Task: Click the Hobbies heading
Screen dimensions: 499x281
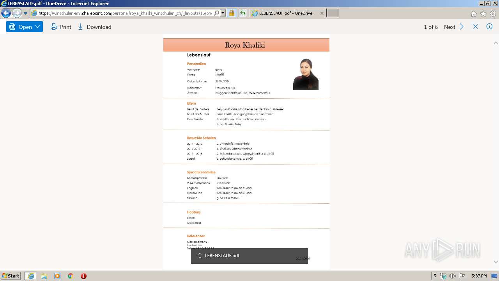Action: 194,212
